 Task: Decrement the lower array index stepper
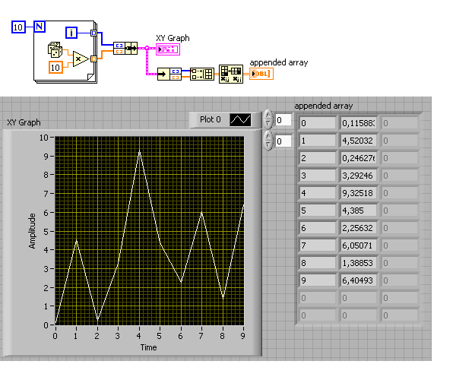click(x=268, y=146)
